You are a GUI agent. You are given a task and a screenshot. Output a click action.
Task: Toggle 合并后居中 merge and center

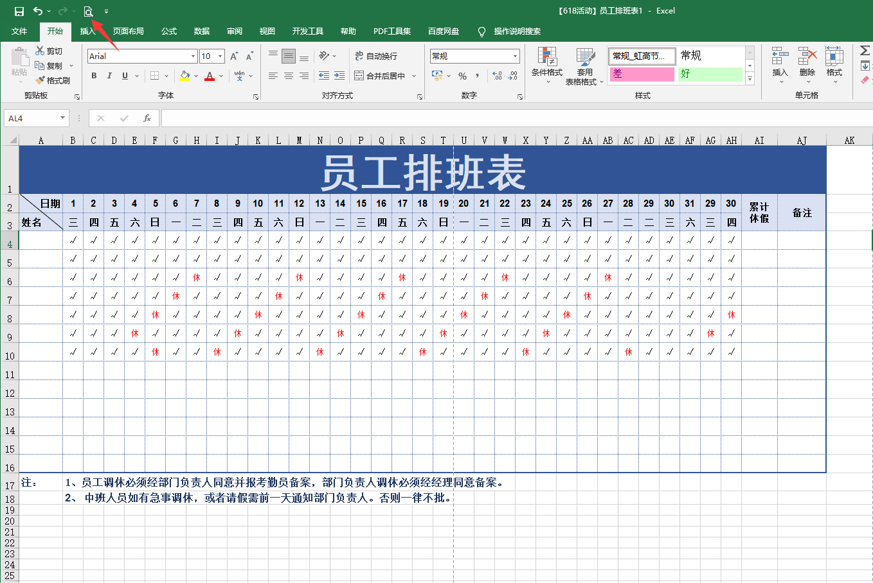(x=380, y=76)
